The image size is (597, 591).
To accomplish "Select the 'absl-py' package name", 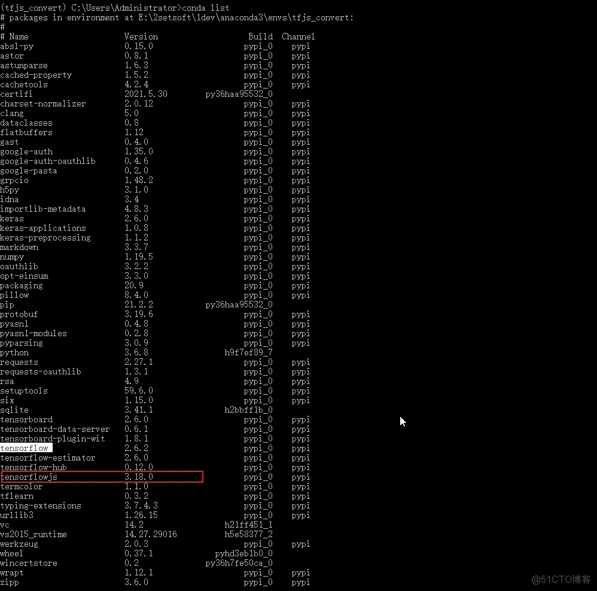I will click(x=17, y=47).
